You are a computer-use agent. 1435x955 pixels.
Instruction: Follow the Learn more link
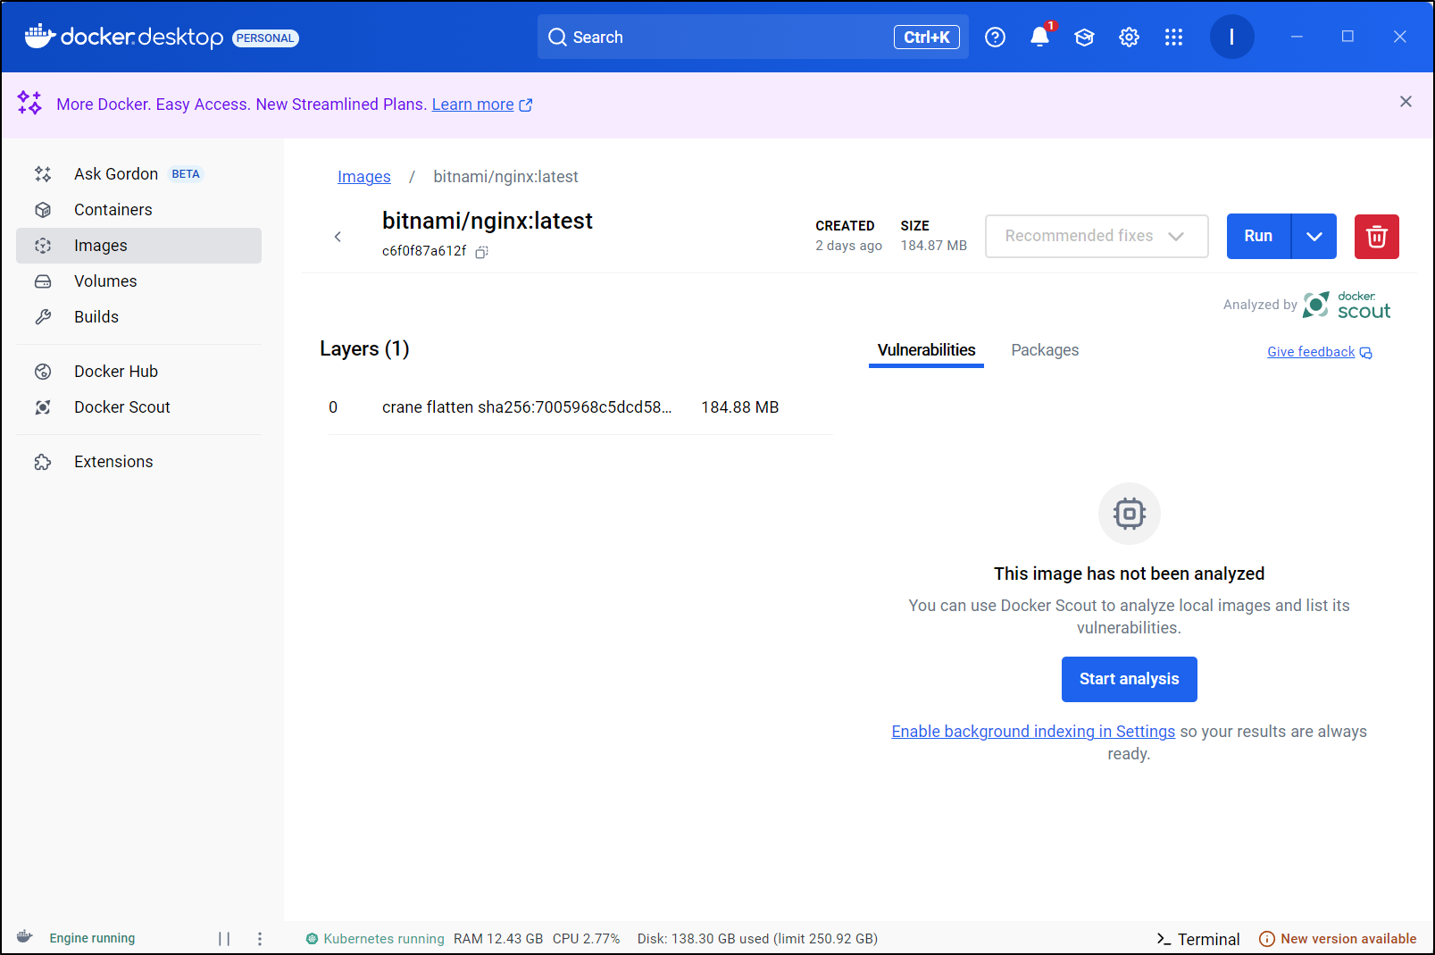(481, 105)
